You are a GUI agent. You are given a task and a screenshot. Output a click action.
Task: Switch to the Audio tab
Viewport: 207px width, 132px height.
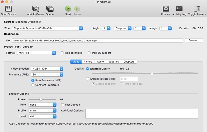pos(100,62)
